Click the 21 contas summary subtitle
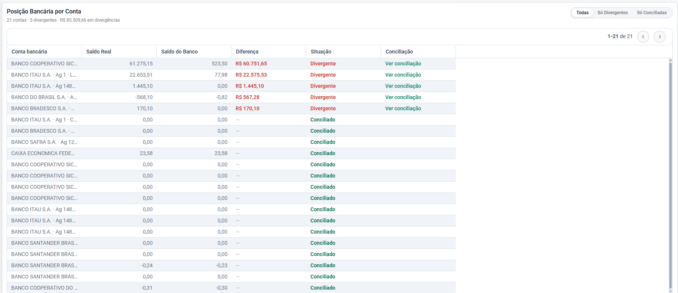Image resolution: width=678 pixels, height=293 pixels. [63, 20]
